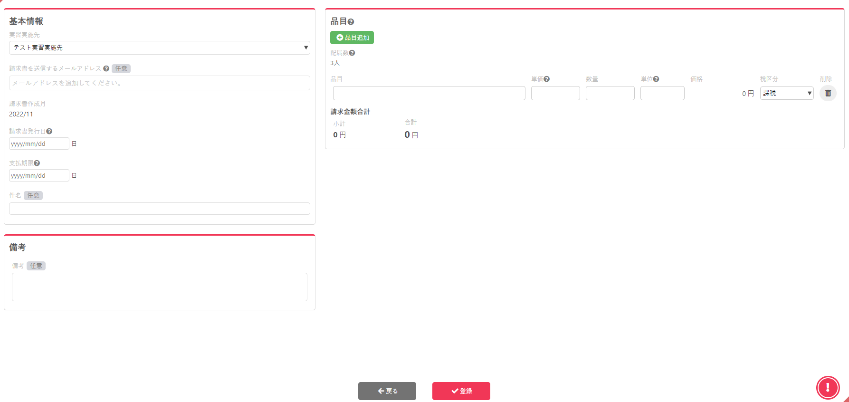Open the 実習実施先 dropdown
Viewport: 849px width, 402px height.
pyautogui.click(x=159, y=48)
